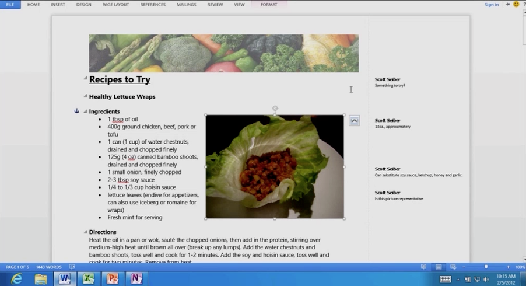Open the File tab
This screenshot has width=526, height=286.
(x=10, y=5)
